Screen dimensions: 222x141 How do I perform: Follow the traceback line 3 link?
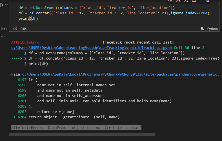pyautogui.click(x=25, y=64)
